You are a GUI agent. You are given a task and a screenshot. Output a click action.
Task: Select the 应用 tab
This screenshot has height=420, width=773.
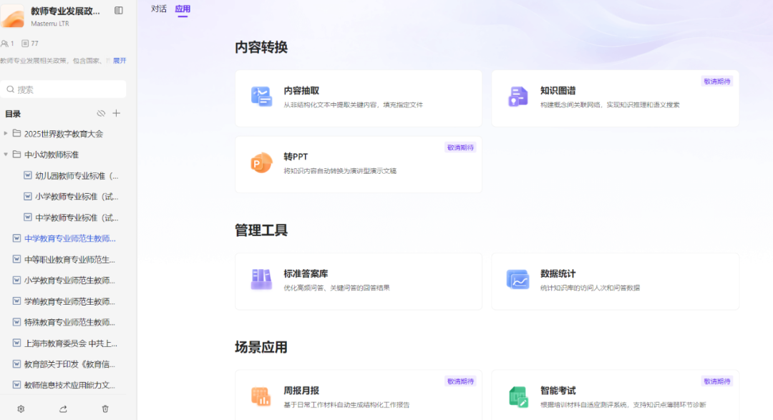click(183, 9)
